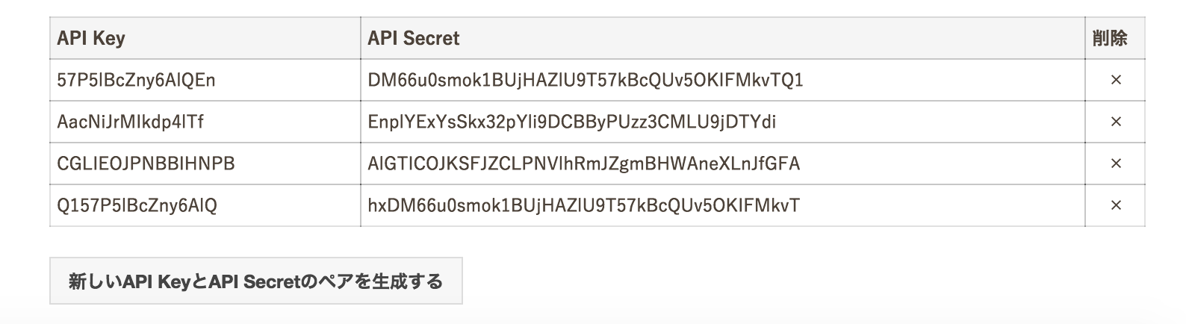The image size is (1186, 324).
Task: Click the API Key column header
Action: coord(90,38)
